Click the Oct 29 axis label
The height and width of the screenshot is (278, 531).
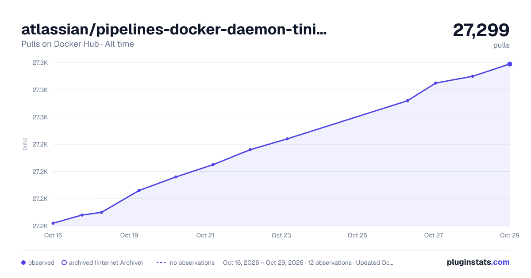509,235
